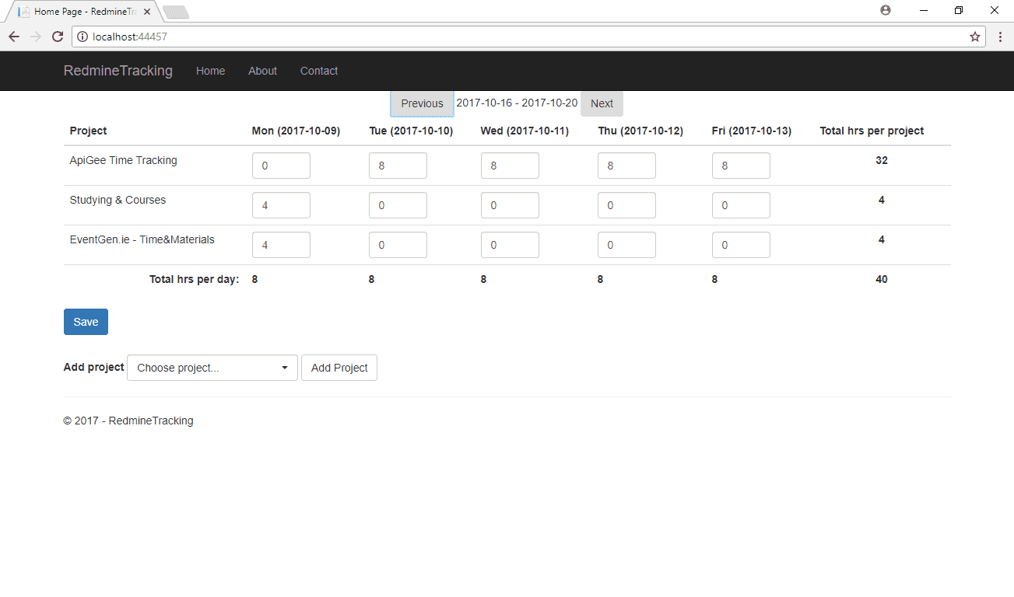
Task: Click Total hrs per project header
Action: 872,131
